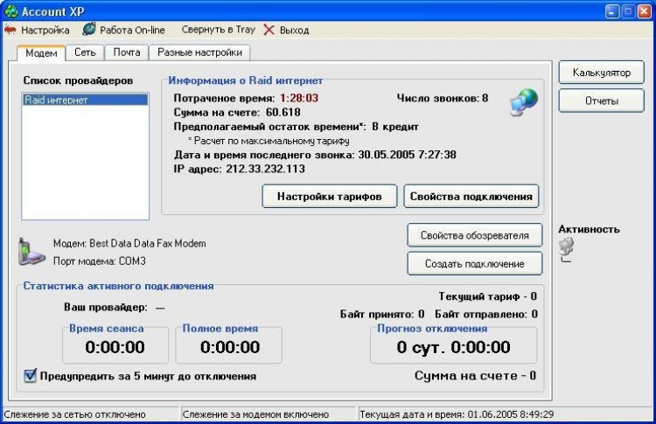Click the Время сеанса timer 0:00:00
This screenshot has width=656, height=424.
[115, 347]
